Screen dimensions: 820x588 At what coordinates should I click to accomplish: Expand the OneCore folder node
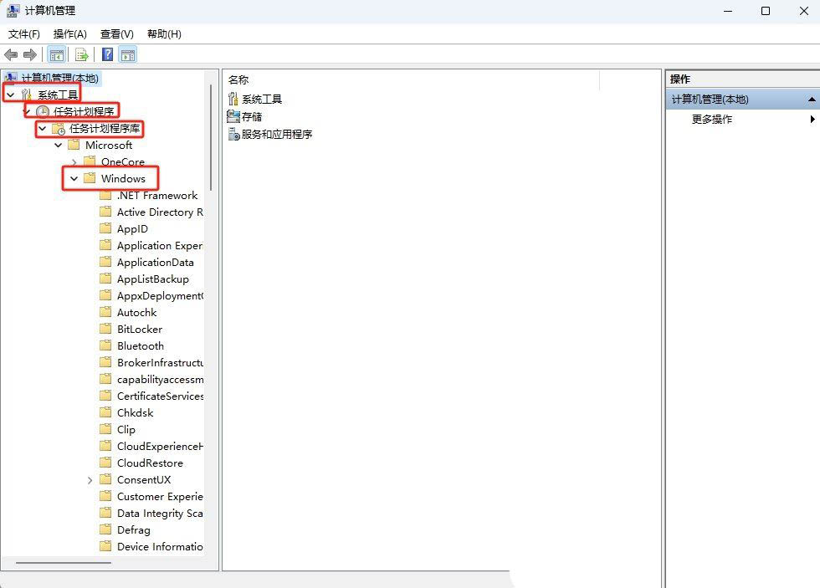point(74,162)
